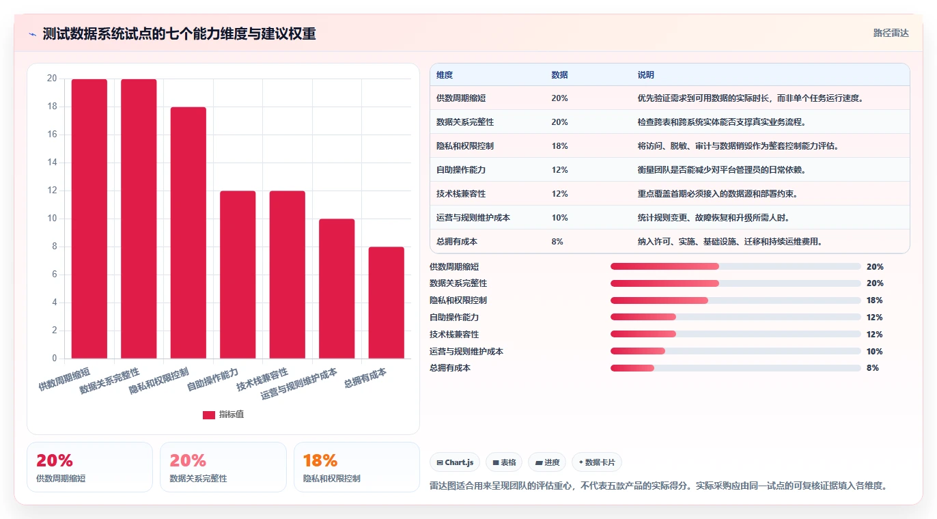Click the description starting 将访问、脱敏、审计
This screenshot has height=519, width=937.
(738, 146)
